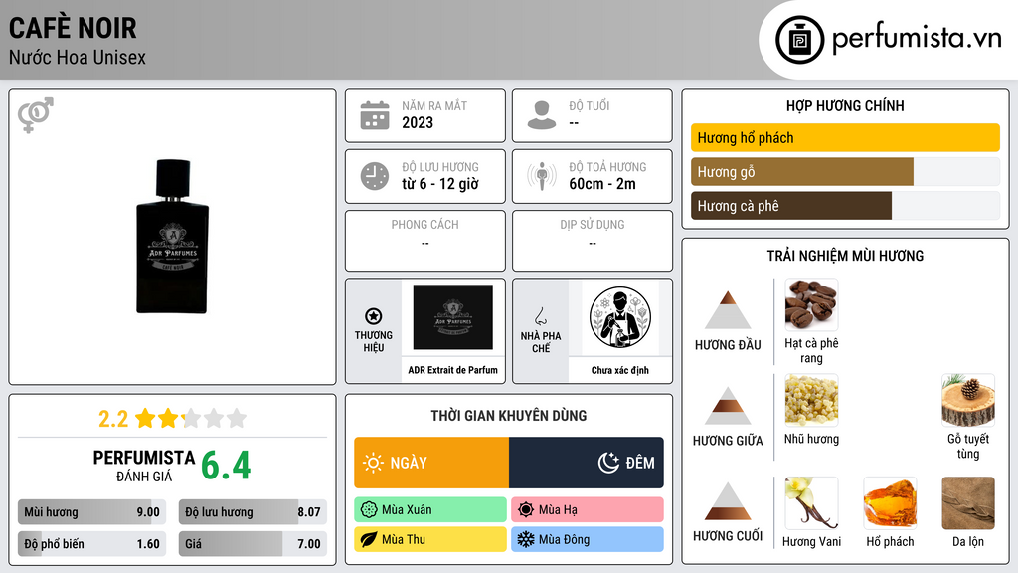Select the Hạt cà phê rang note image
The image size is (1018, 573).
click(x=811, y=304)
